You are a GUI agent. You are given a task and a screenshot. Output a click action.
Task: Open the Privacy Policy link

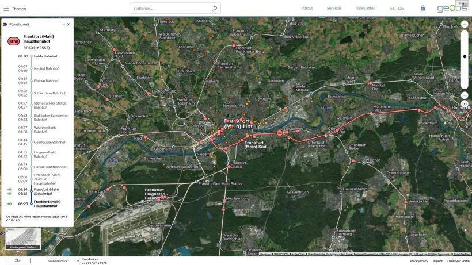click(418, 261)
